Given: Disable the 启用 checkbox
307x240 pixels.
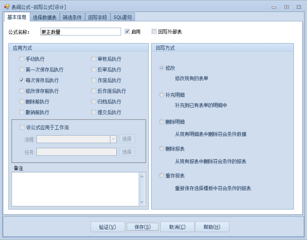Looking at the screenshot, I should click(127, 32).
